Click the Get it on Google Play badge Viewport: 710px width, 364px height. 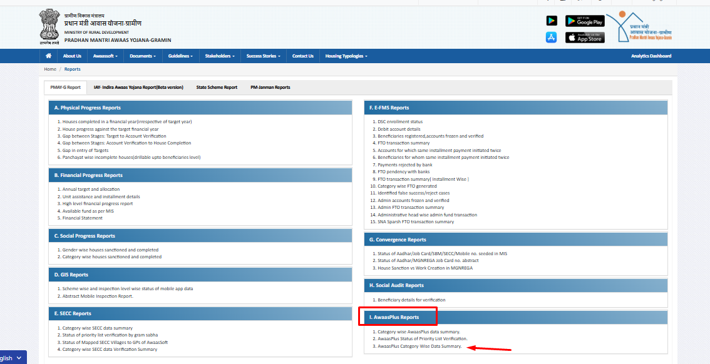[x=585, y=21]
